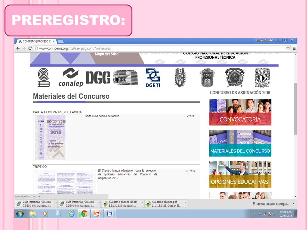307x230 pixels.
Task: Switch to Word taskbar icon
Action: pyautogui.click(x=110, y=214)
